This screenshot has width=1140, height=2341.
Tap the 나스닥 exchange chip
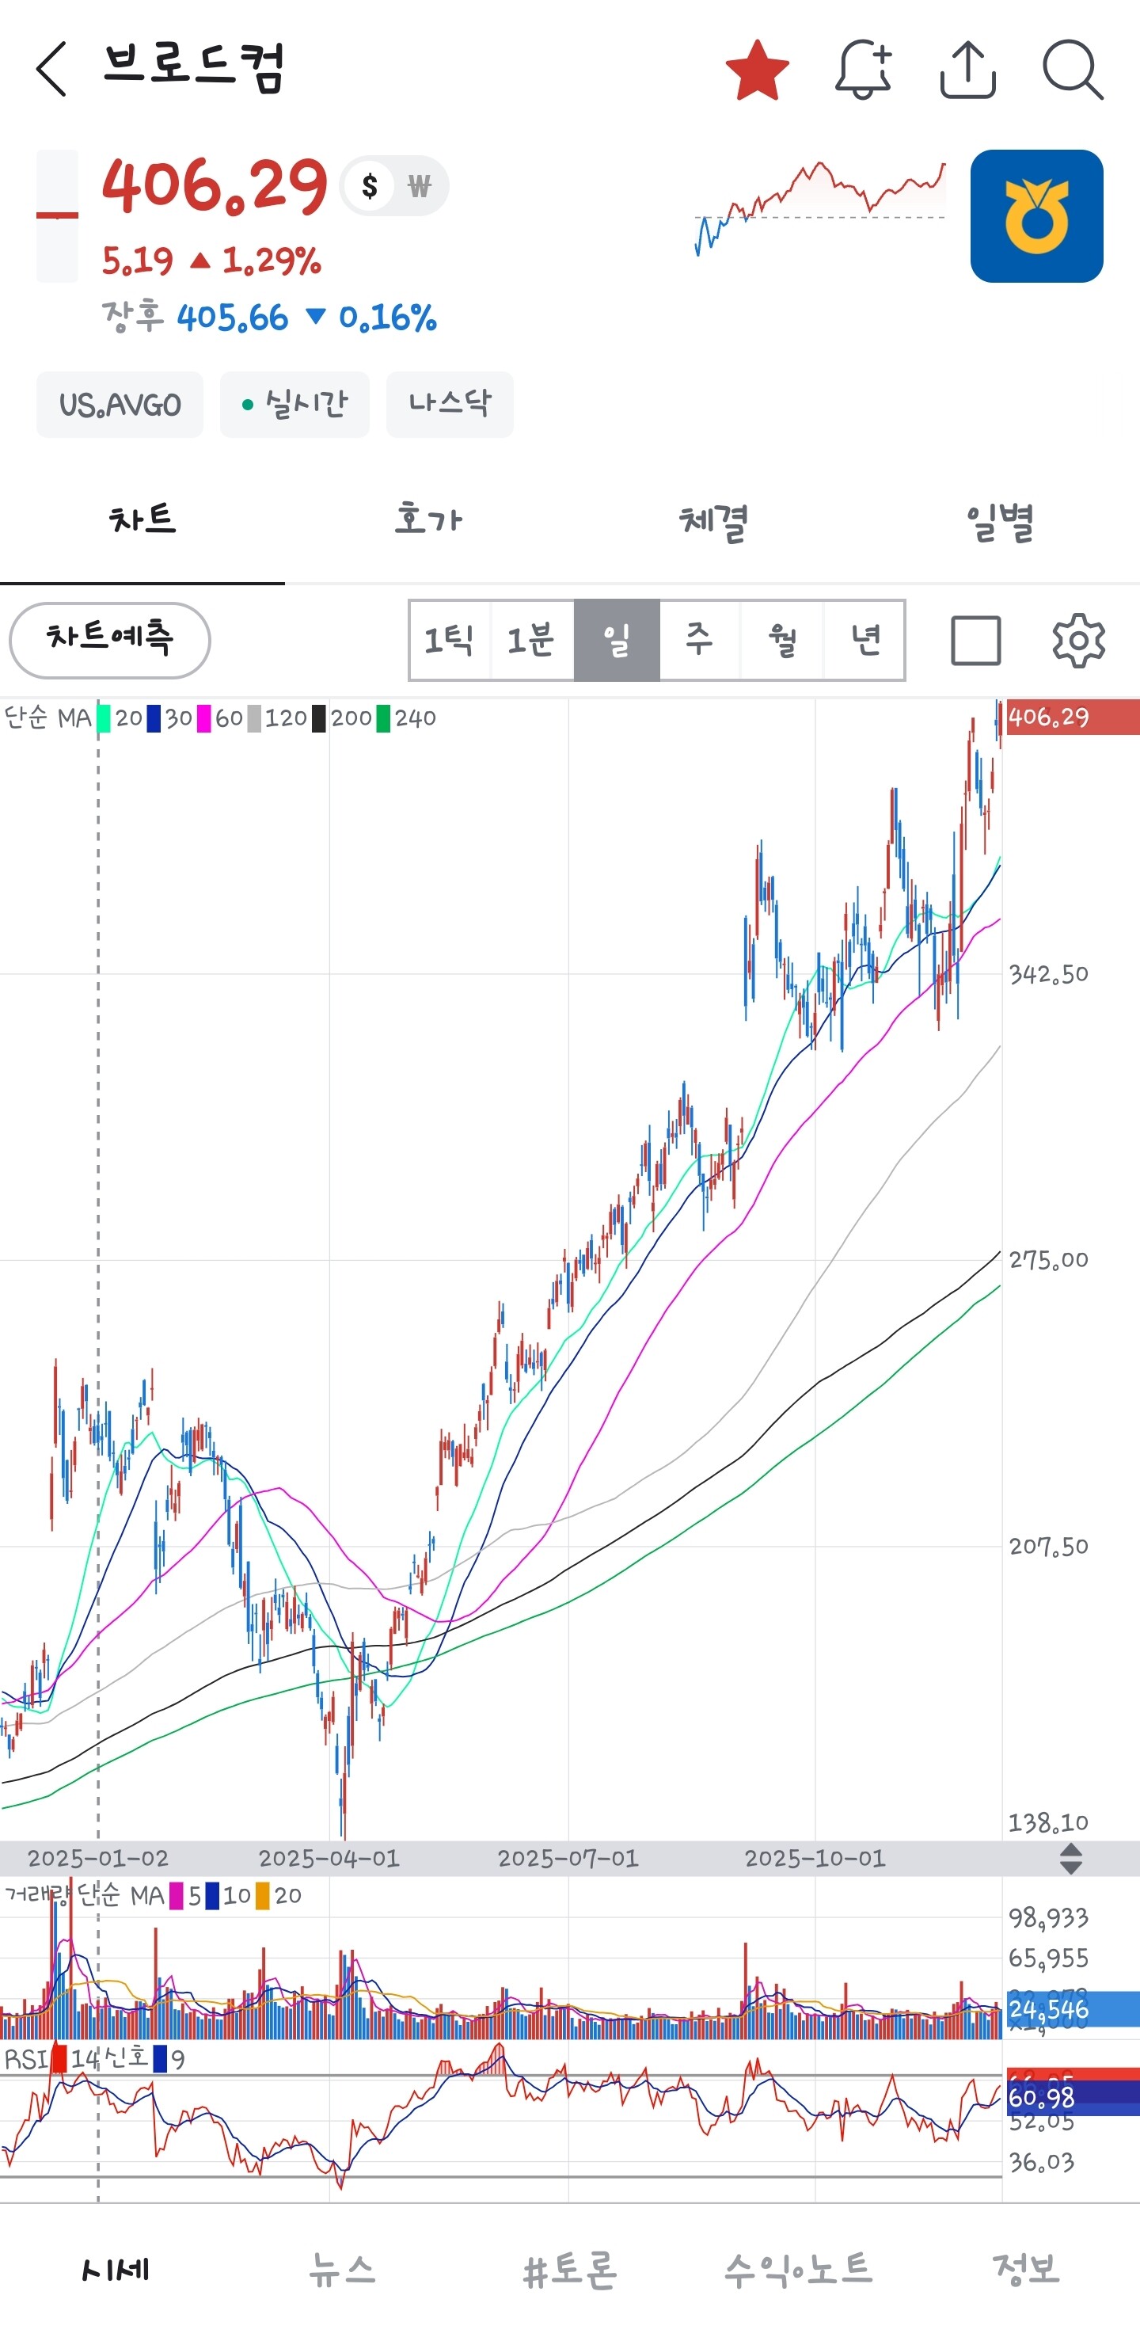(450, 405)
